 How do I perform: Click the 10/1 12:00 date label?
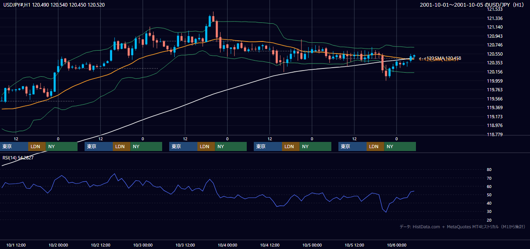(x=17, y=245)
